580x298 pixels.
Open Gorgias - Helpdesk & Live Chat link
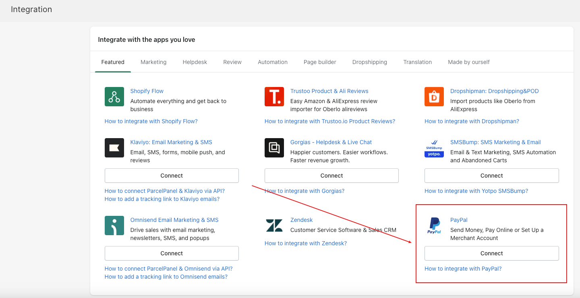[331, 142]
